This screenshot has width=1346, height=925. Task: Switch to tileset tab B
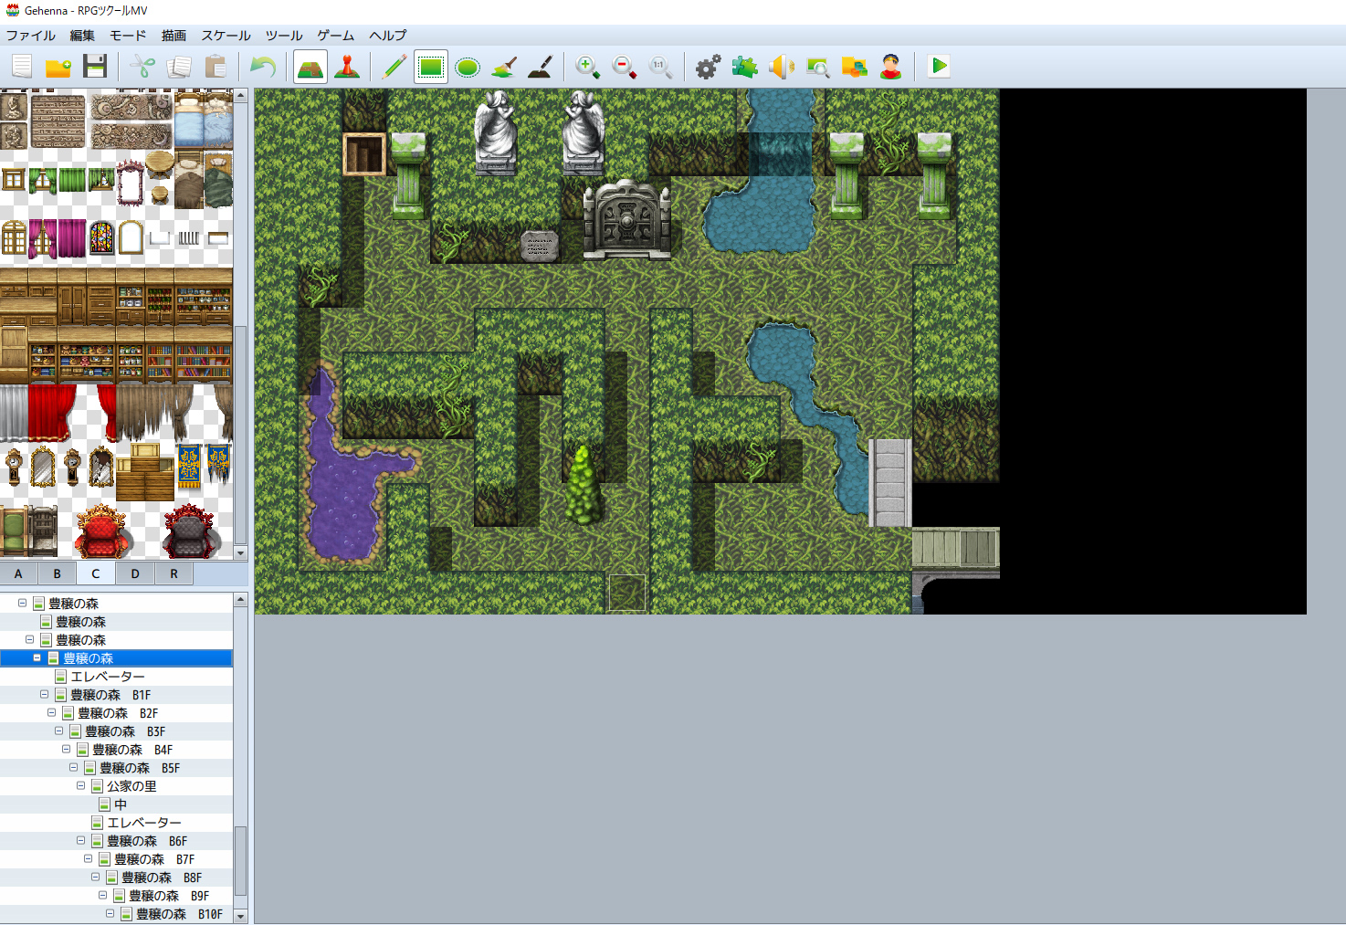tap(57, 573)
